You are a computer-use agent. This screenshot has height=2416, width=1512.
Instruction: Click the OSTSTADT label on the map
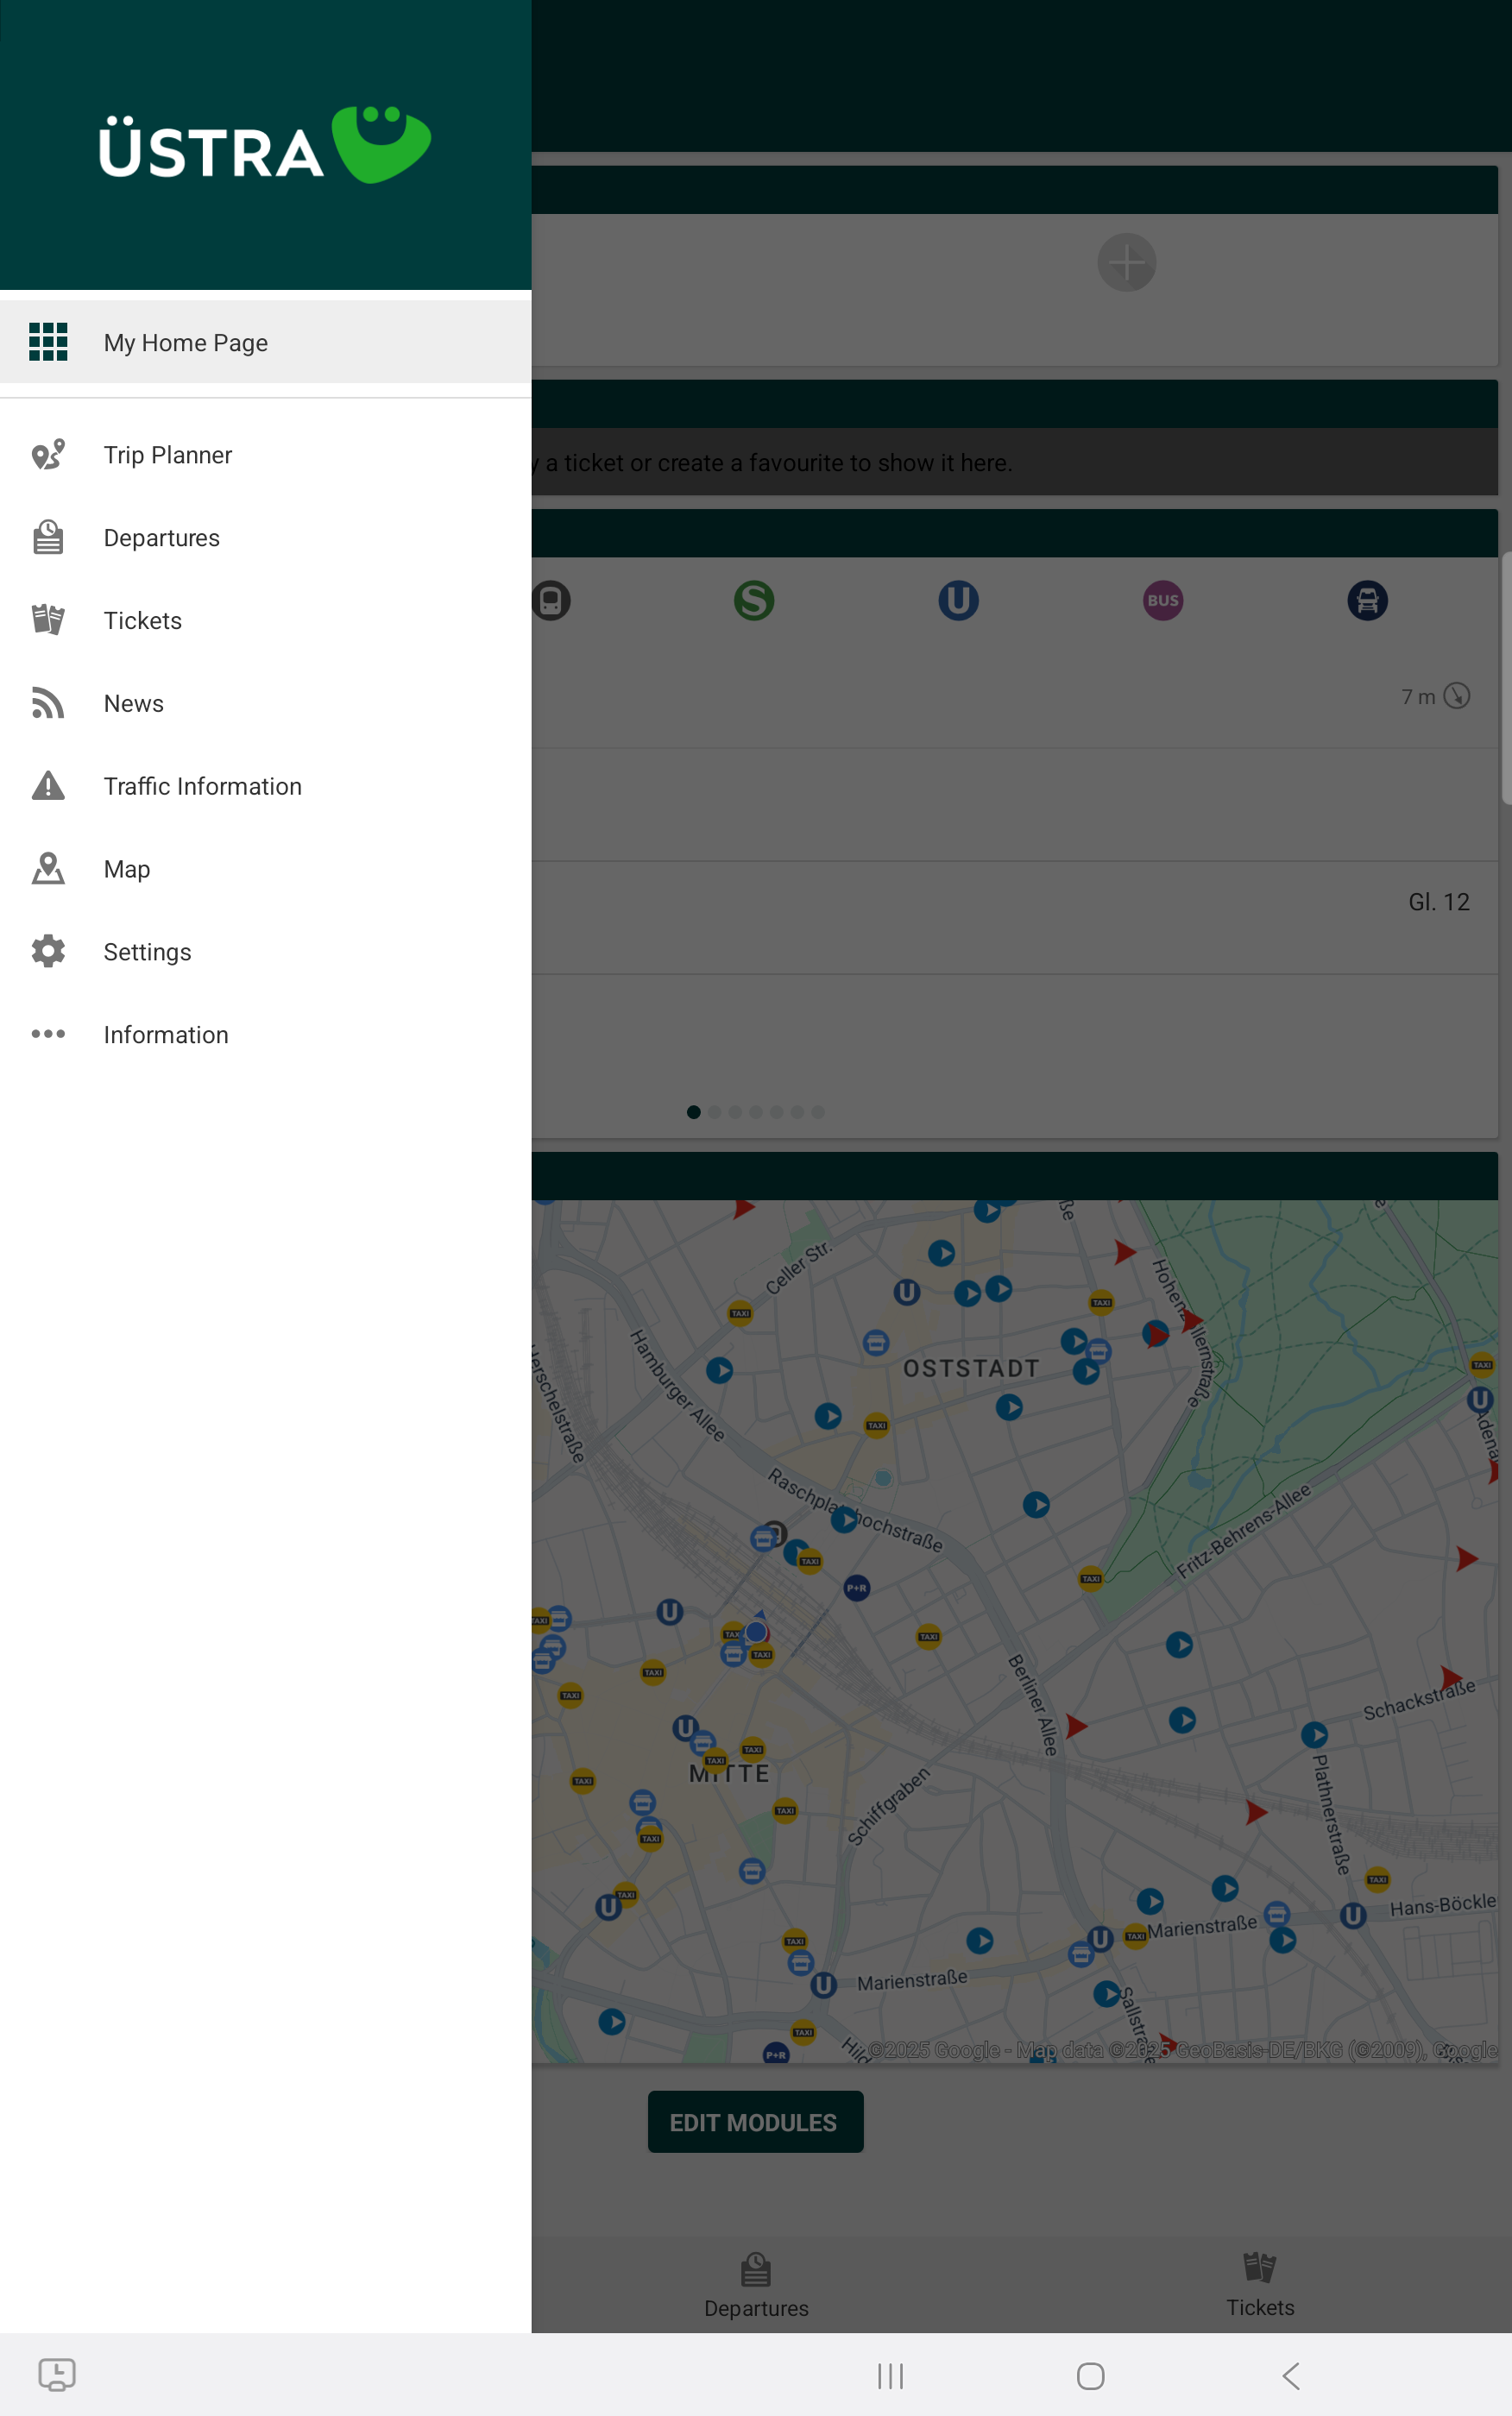[971, 1368]
